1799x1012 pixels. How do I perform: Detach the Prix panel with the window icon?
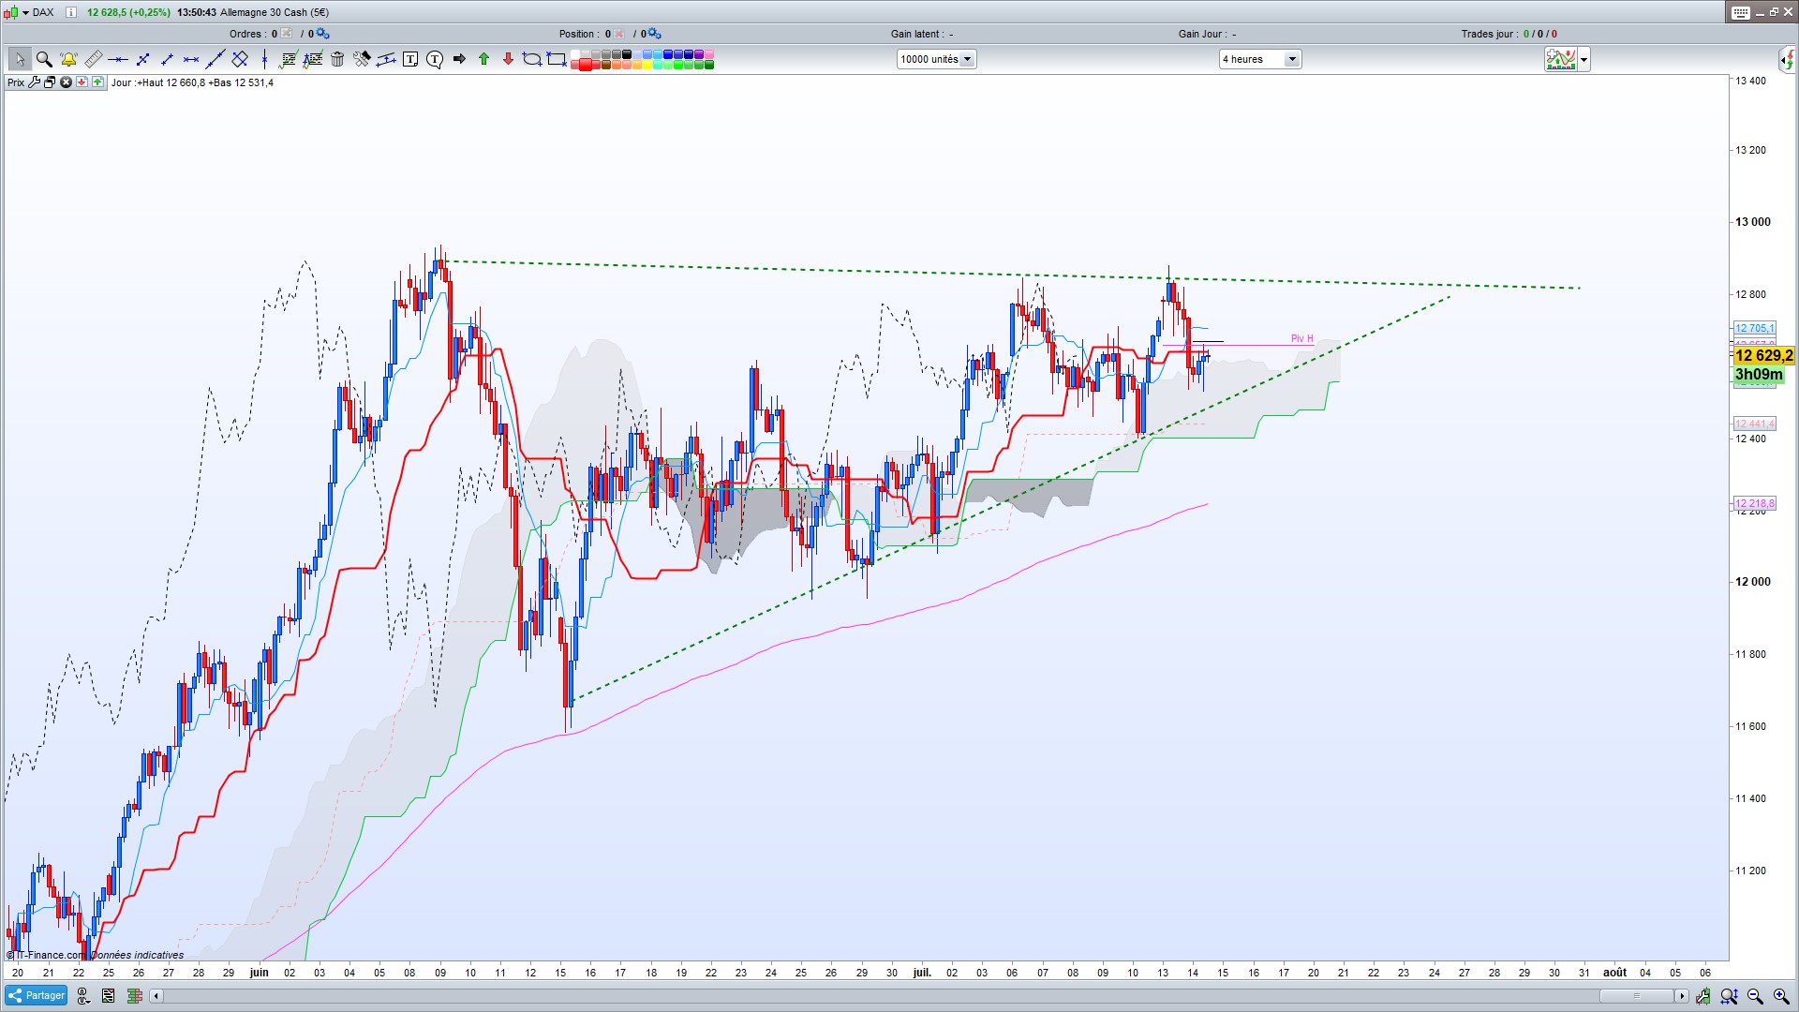click(x=50, y=82)
